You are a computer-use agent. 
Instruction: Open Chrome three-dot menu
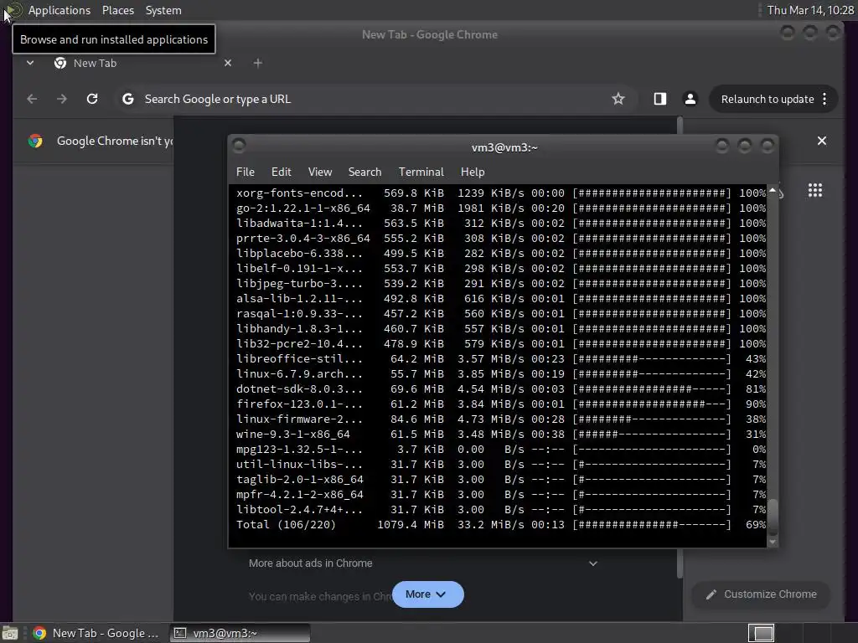click(x=824, y=99)
